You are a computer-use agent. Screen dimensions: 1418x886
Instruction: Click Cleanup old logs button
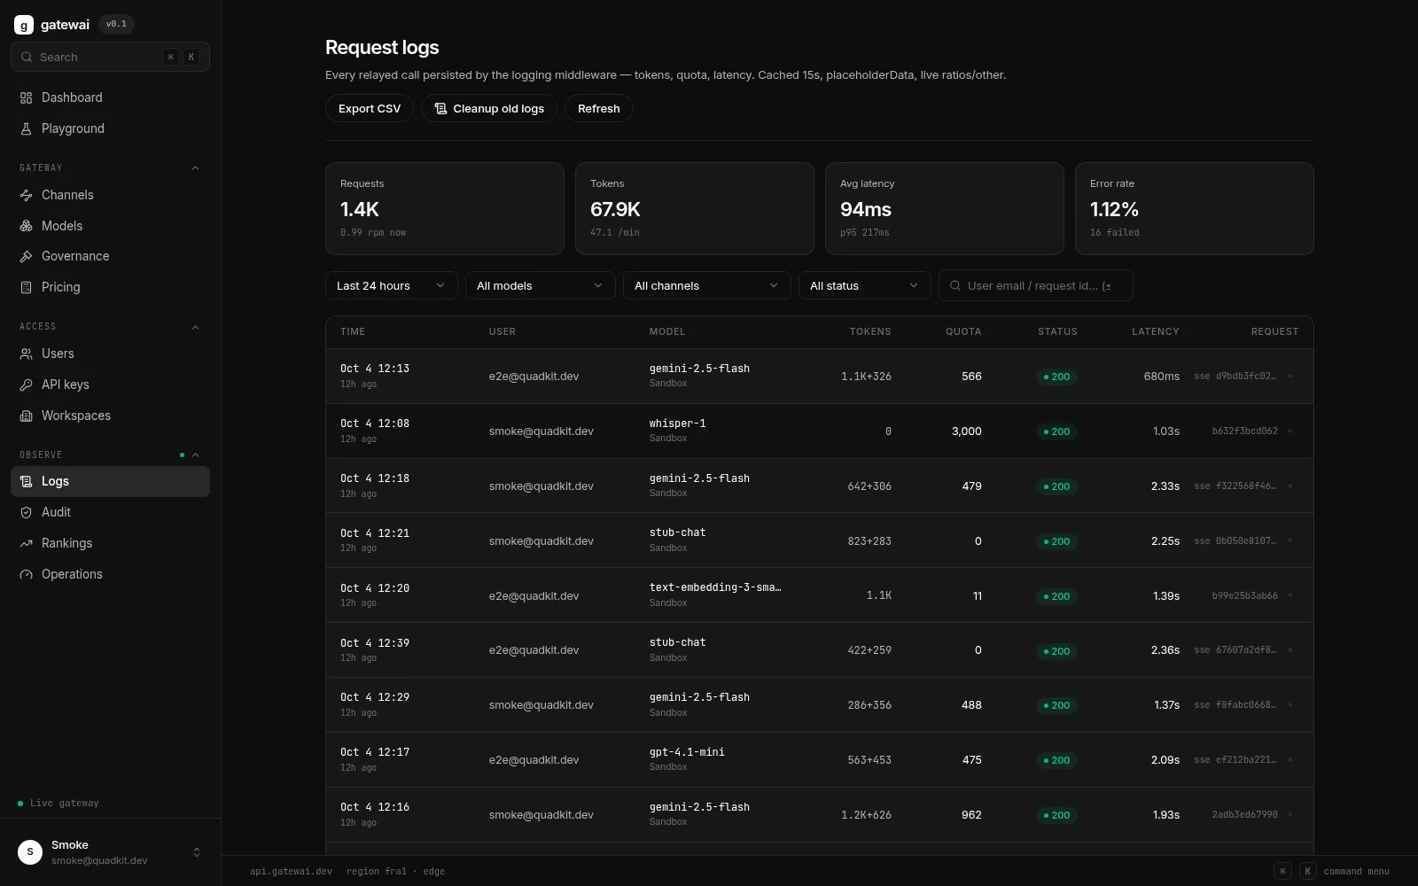489,108
